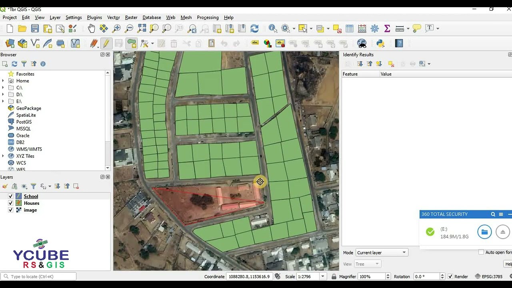This screenshot has width=512, height=288.
Task: Click the Zoom Full extent icon
Action: (142, 28)
